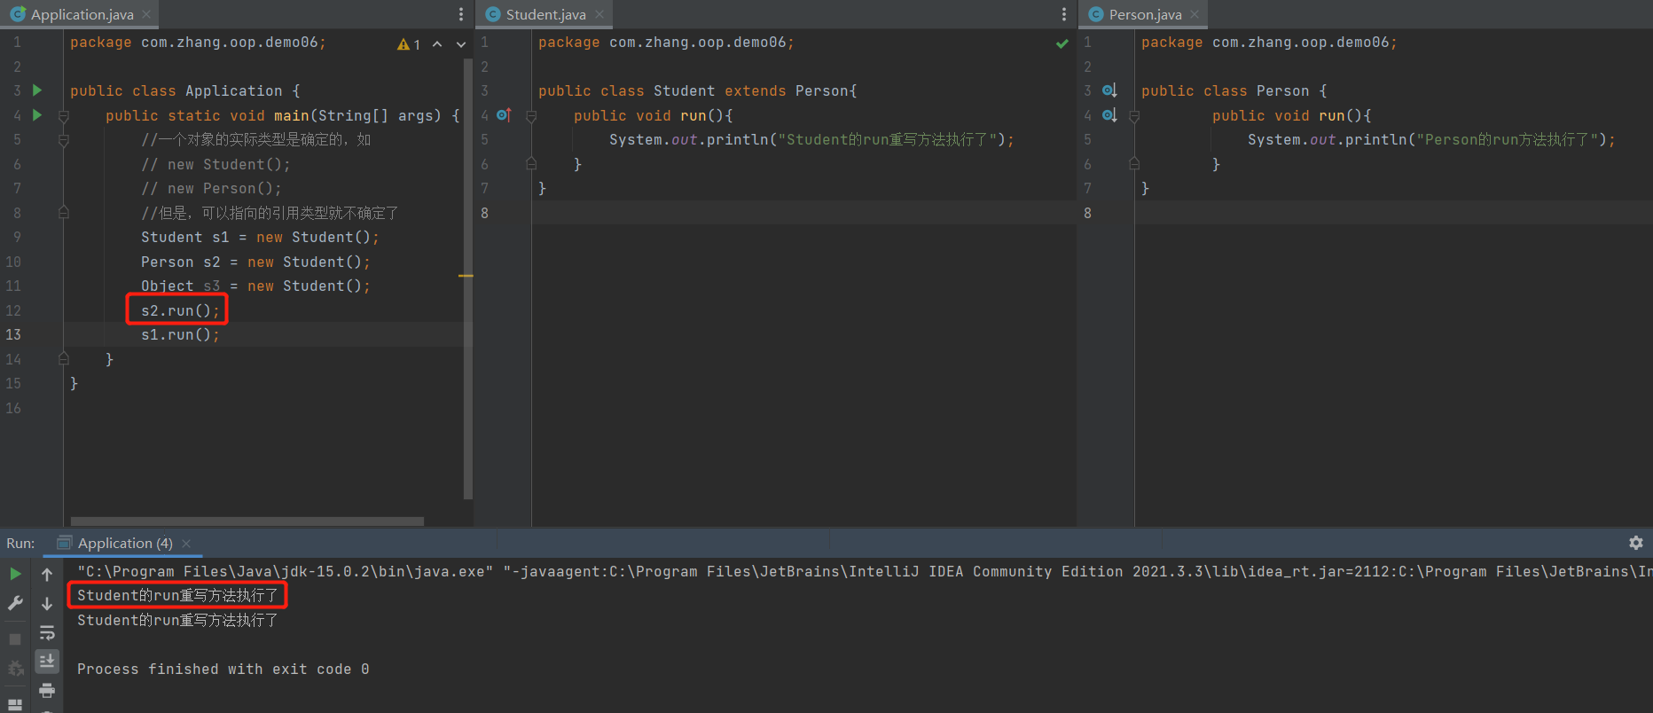Click the "// new Student();" comment
1653x713 pixels.
pos(215,165)
